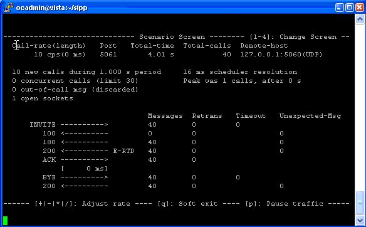
Task: Click the 'Call-rate(length)' column header
Action: pos(49,46)
